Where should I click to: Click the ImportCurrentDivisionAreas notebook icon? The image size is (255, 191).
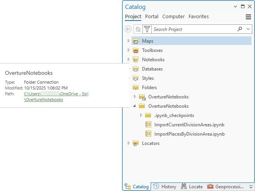(x=148, y=125)
